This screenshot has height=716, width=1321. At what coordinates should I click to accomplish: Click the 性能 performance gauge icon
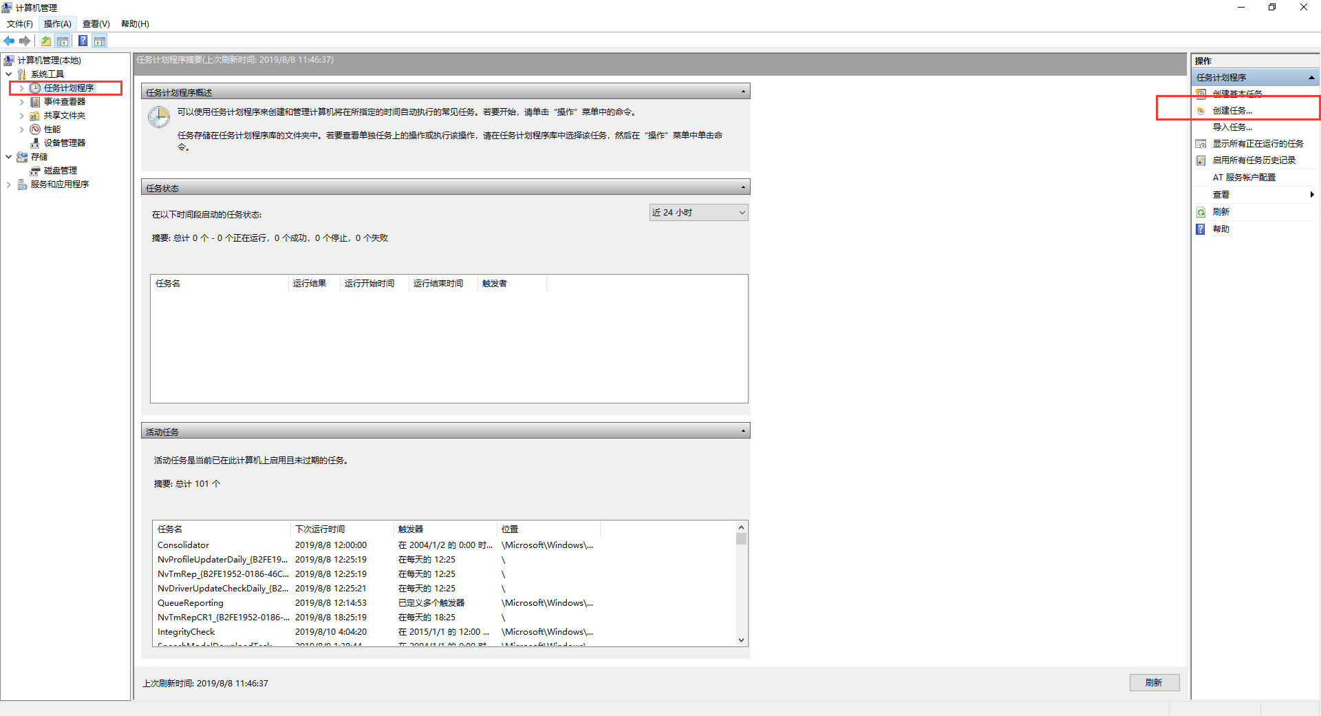click(35, 129)
